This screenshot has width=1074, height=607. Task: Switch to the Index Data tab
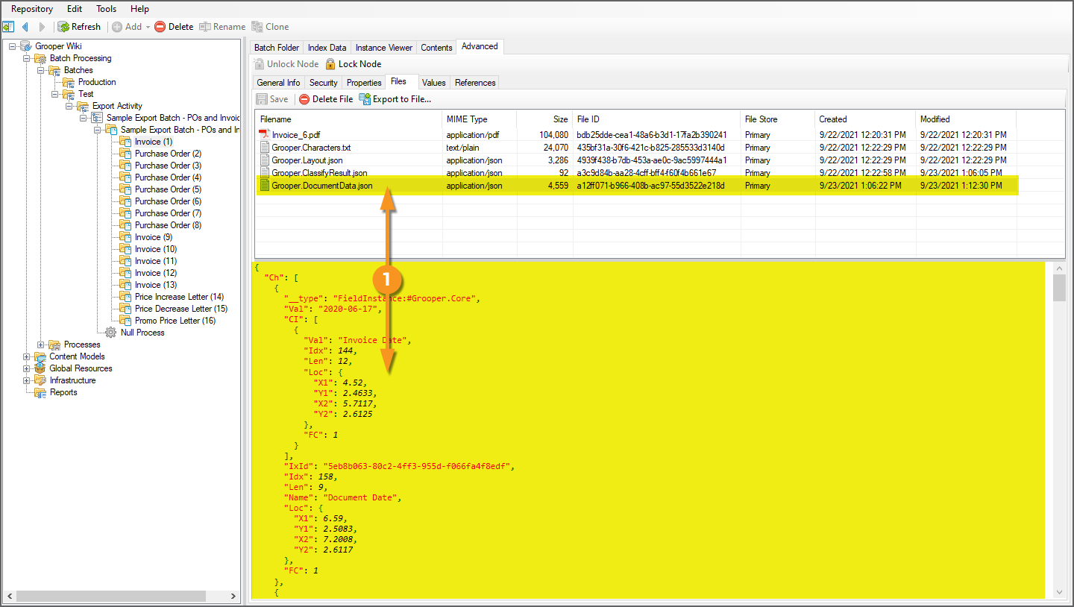pyautogui.click(x=327, y=48)
